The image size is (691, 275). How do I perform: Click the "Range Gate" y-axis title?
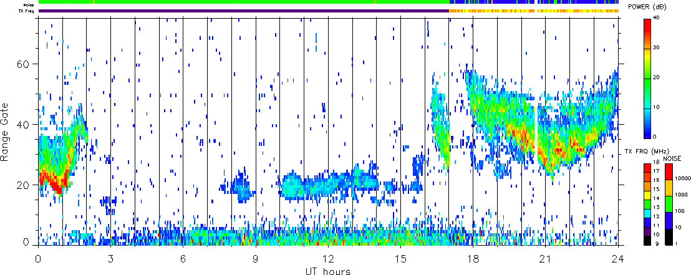pyautogui.click(x=5, y=132)
